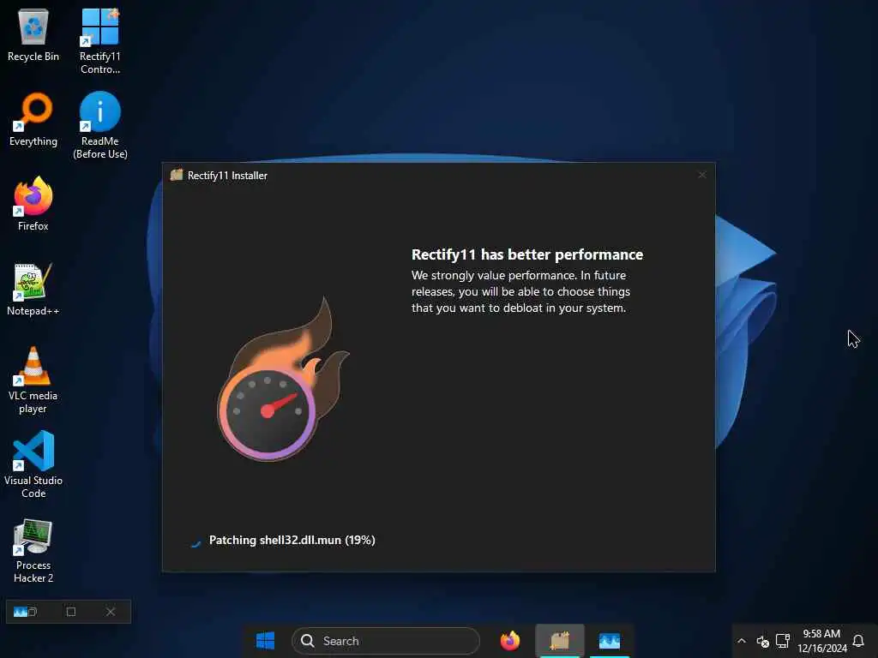
Task: Click the installer's disabled close button
Action: click(701, 175)
